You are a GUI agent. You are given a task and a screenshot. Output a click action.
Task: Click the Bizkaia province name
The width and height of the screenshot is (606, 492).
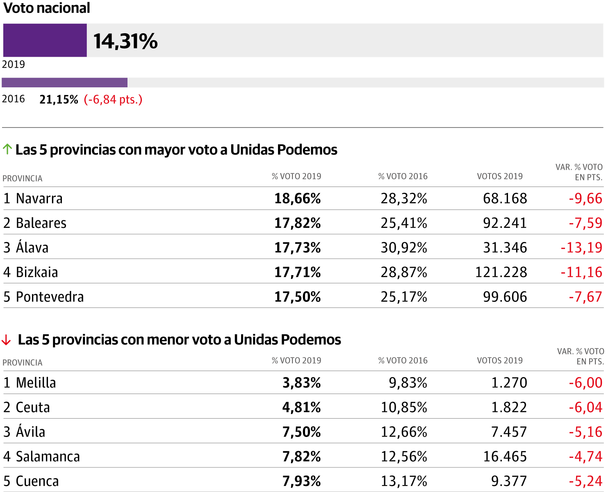point(37,272)
